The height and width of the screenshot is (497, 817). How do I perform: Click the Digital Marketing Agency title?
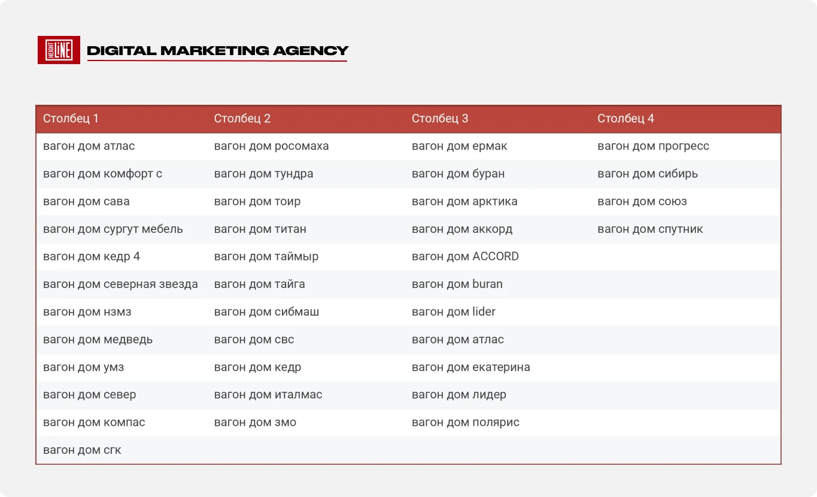217,51
